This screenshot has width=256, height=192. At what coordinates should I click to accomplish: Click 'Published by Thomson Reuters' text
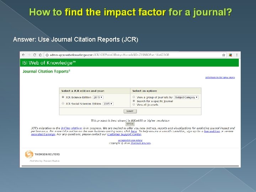point(44,161)
